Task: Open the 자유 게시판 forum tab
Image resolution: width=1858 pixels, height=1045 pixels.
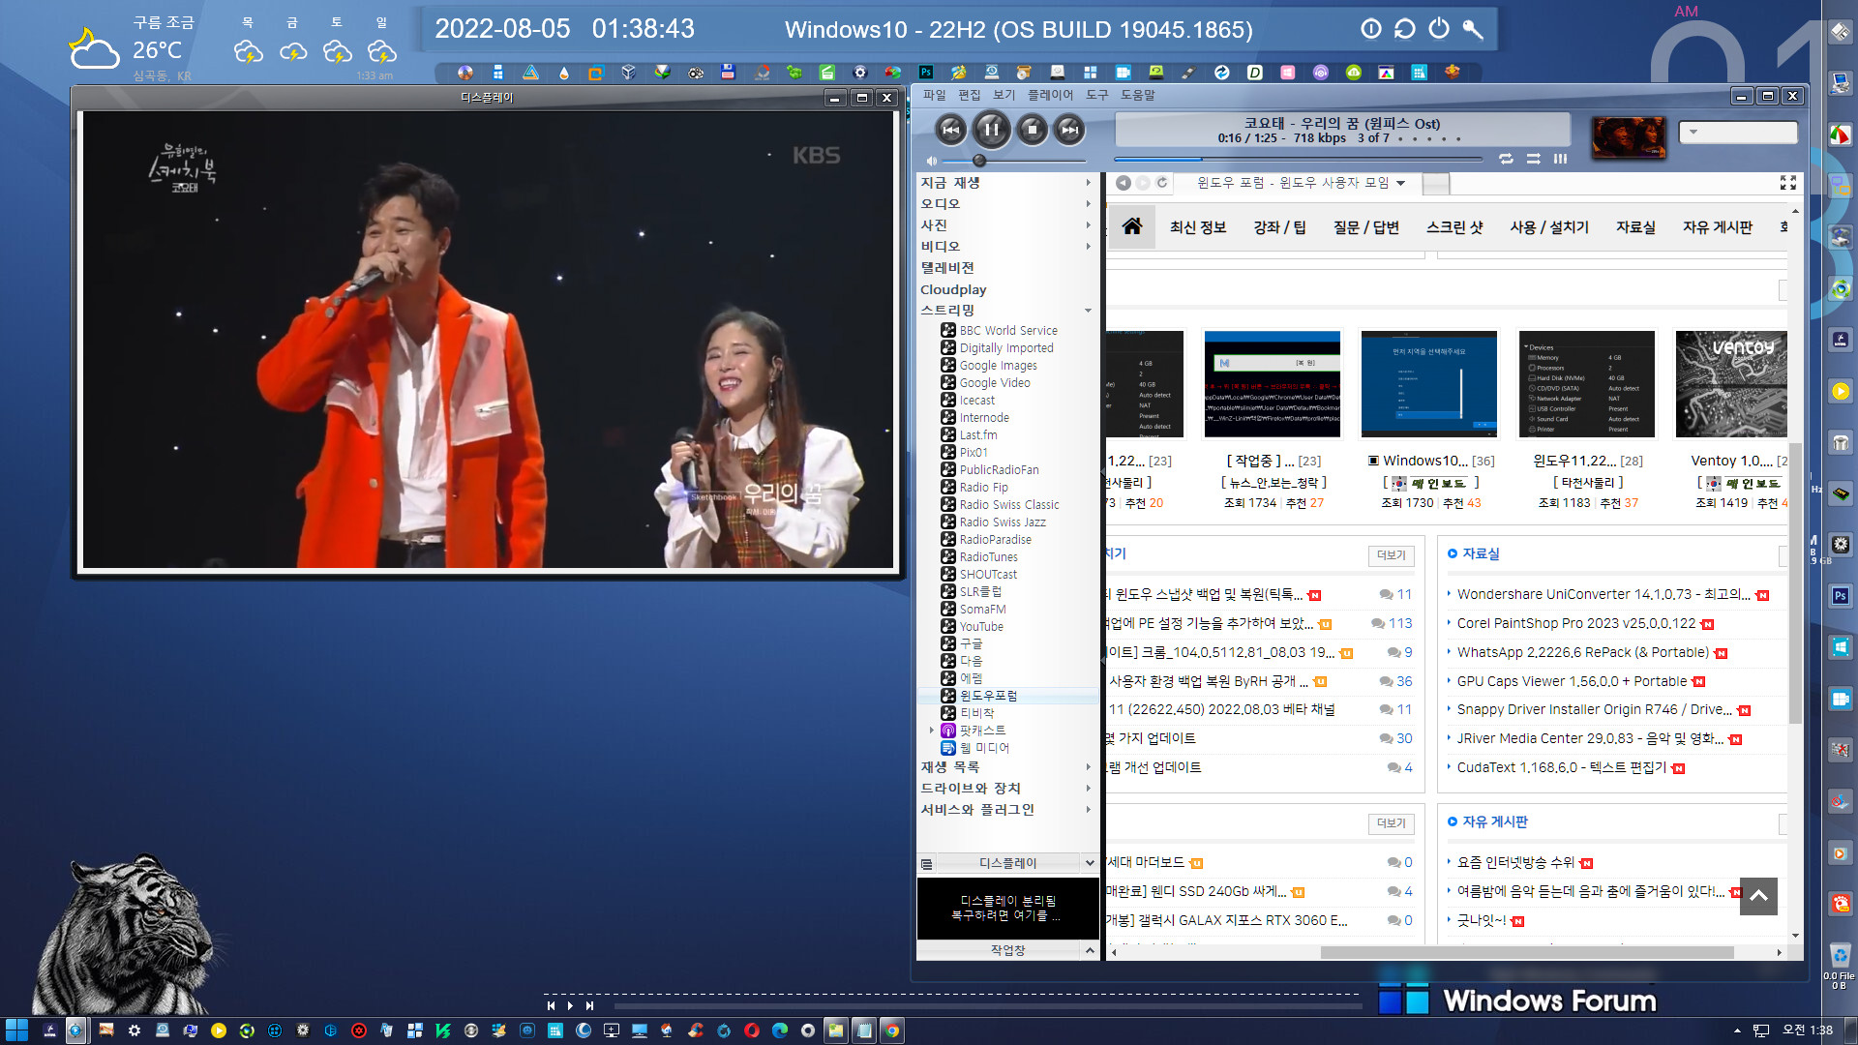Action: pyautogui.click(x=1718, y=227)
